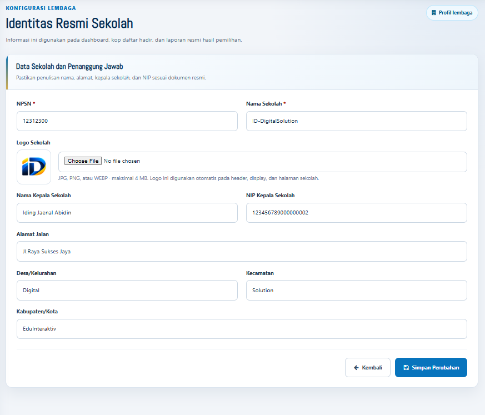Click the "Informasi ini digunakan" description text

coord(124,40)
